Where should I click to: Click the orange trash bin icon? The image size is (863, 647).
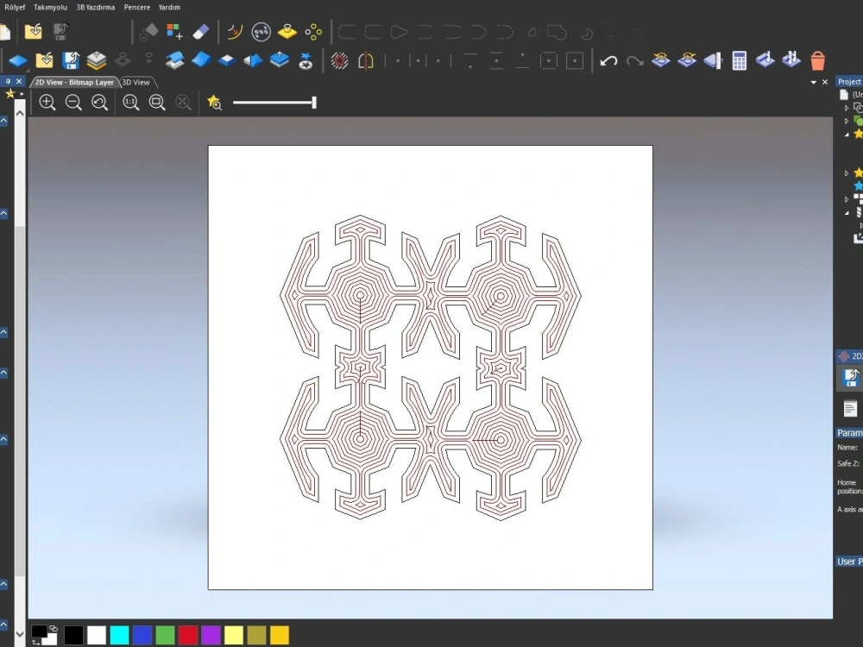tap(818, 60)
